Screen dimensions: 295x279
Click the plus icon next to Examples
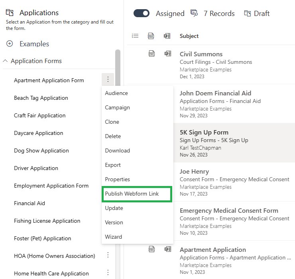pos(10,44)
